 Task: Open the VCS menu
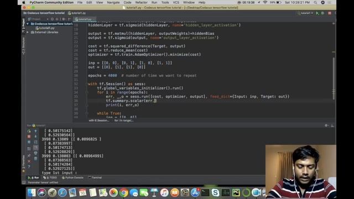tap(176, 2)
